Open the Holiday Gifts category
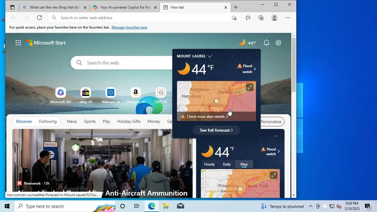377x212 pixels. pyautogui.click(x=129, y=121)
